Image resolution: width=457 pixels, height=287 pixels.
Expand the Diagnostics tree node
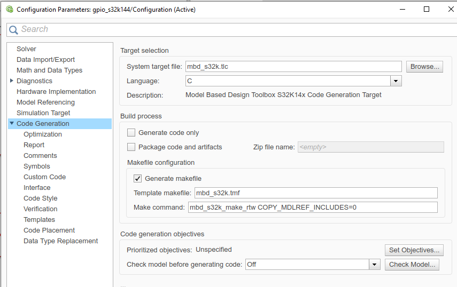pos(12,81)
